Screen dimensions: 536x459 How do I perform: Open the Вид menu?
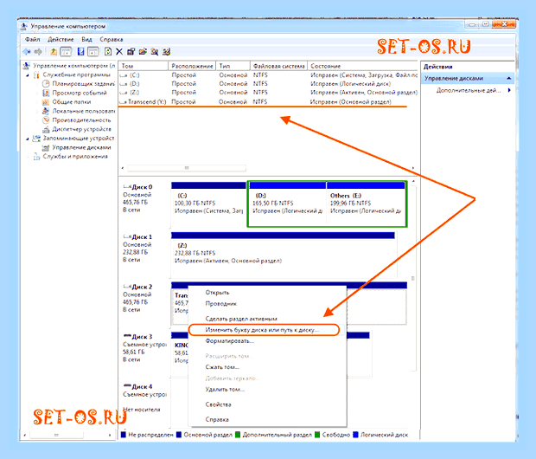[x=86, y=39]
